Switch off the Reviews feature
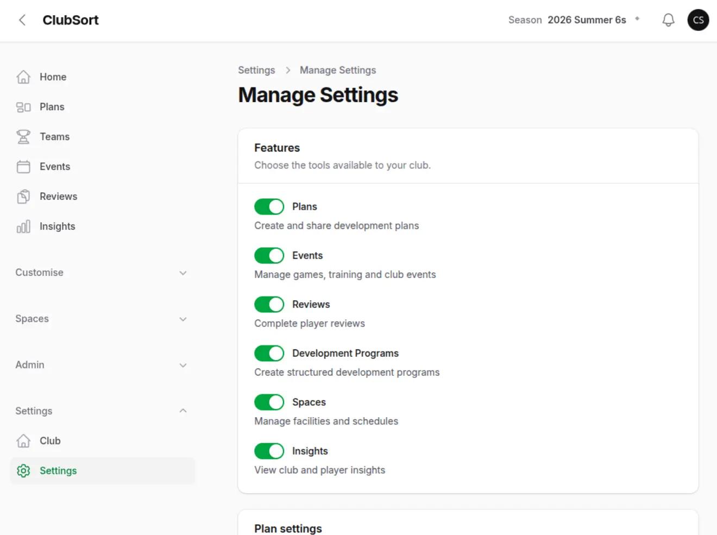This screenshot has width=717, height=535. (x=269, y=304)
